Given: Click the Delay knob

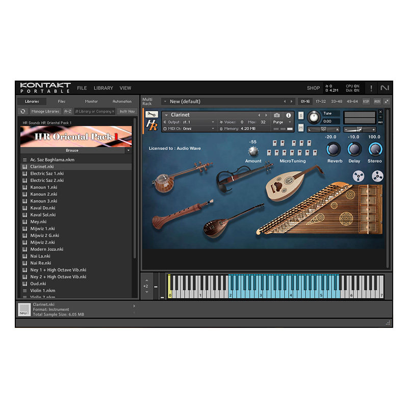Looking at the screenshot, I should click(x=354, y=149).
